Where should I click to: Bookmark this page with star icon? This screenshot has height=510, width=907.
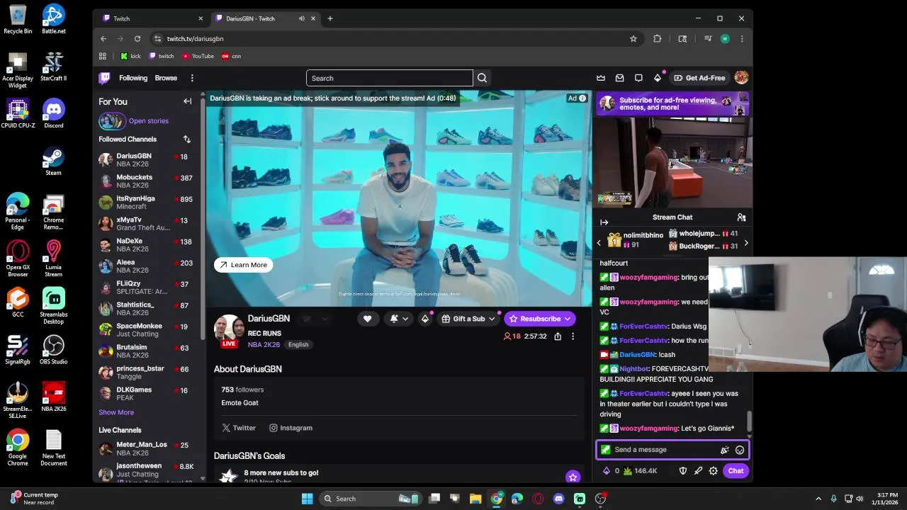[x=633, y=39]
